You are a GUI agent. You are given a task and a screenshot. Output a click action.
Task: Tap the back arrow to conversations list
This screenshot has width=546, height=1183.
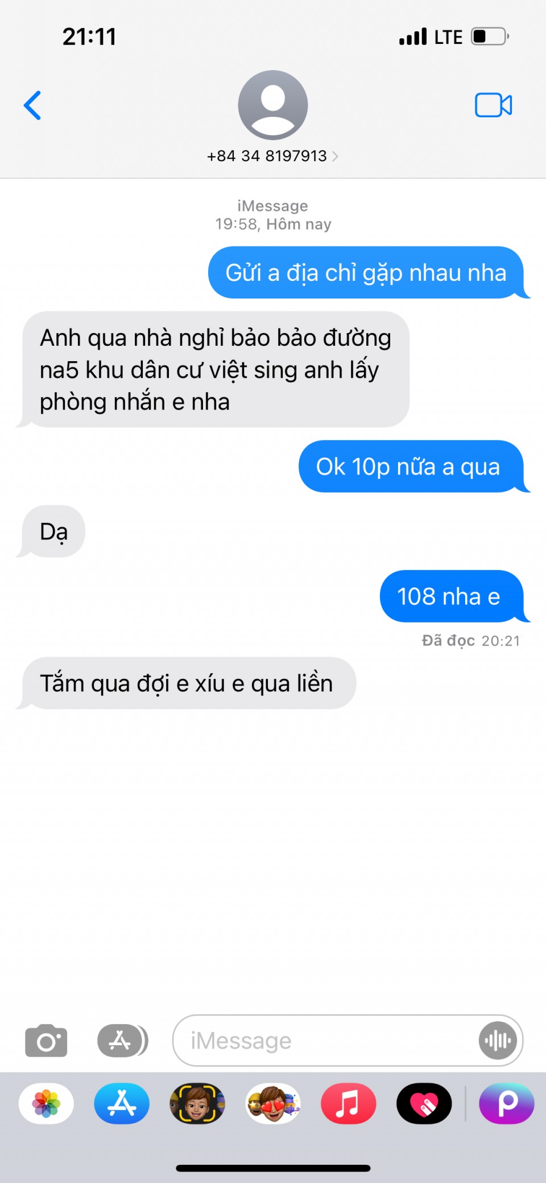pyautogui.click(x=32, y=105)
